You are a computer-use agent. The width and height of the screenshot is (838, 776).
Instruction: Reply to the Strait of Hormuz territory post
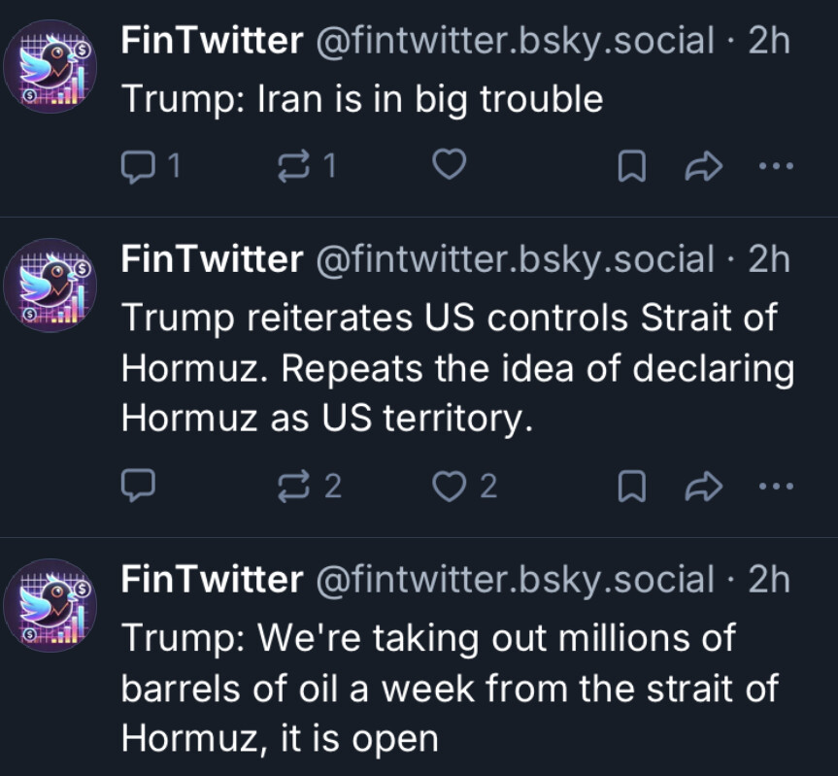pyautogui.click(x=139, y=486)
